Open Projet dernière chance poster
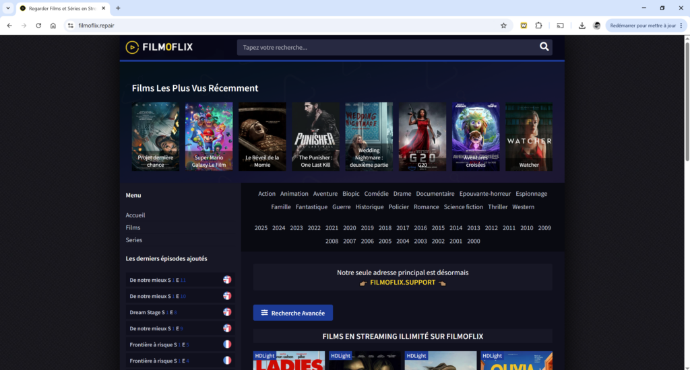 click(156, 137)
